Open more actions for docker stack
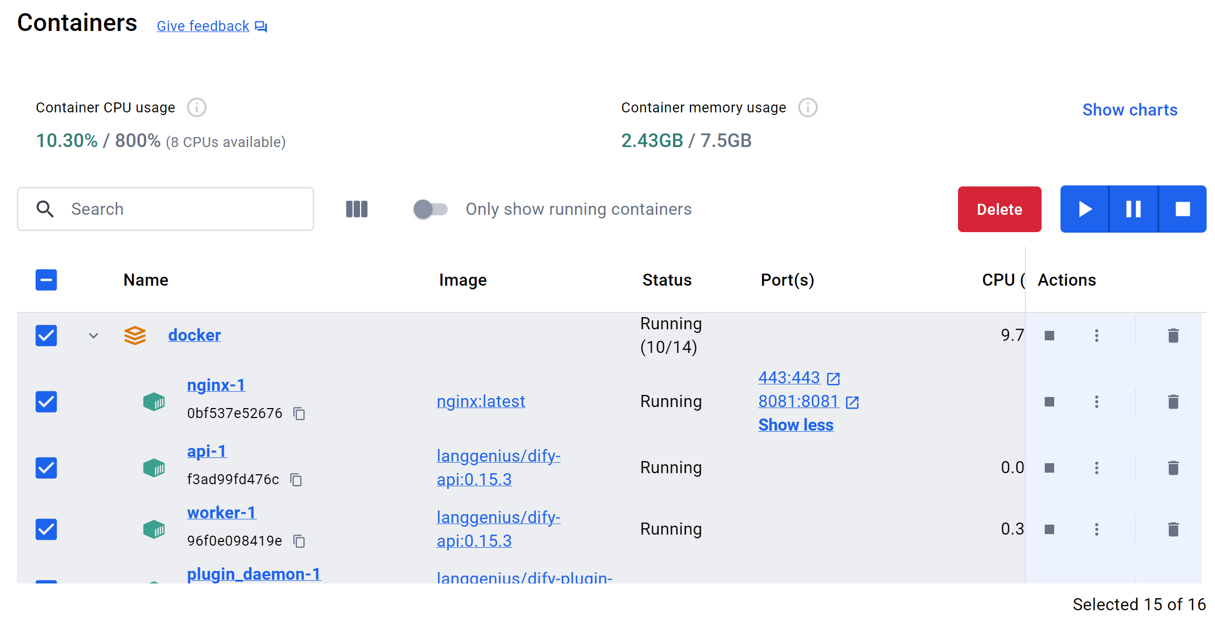 [x=1097, y=336]
